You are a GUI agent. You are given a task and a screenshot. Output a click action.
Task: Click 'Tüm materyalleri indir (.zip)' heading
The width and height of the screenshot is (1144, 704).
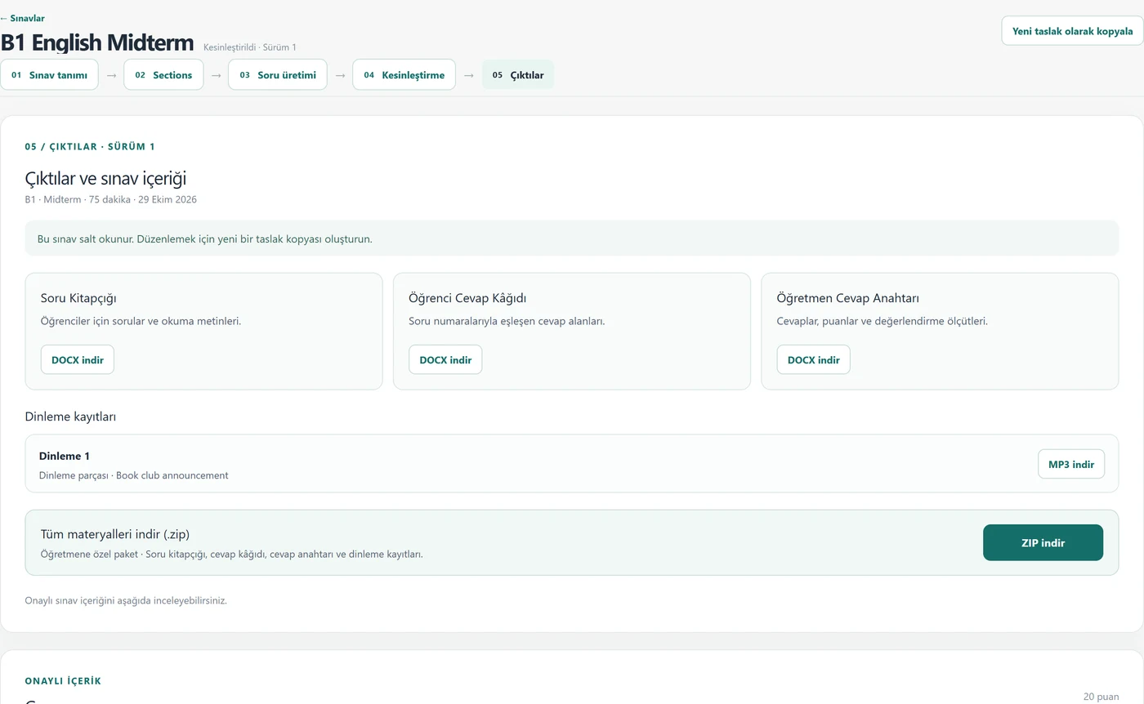(x=115, y=534)
